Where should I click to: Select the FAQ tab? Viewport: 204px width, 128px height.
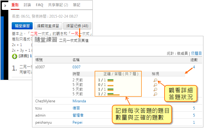39,5
